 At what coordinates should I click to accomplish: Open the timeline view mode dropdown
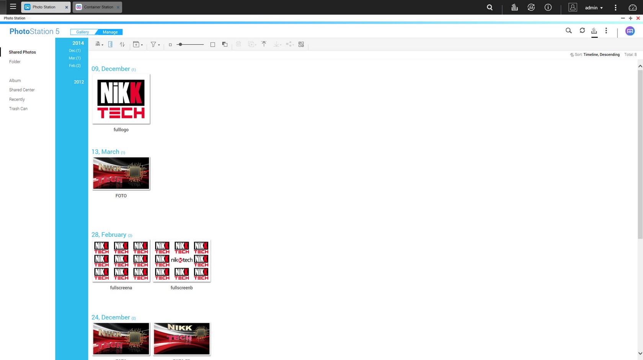[x=100, y=44]
